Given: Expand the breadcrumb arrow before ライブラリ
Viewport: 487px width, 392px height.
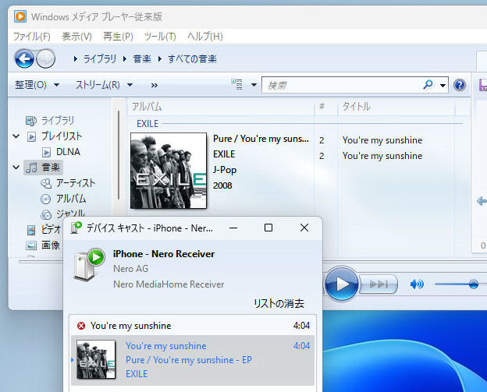Looking at the screenshot, I should click(75, 58).
